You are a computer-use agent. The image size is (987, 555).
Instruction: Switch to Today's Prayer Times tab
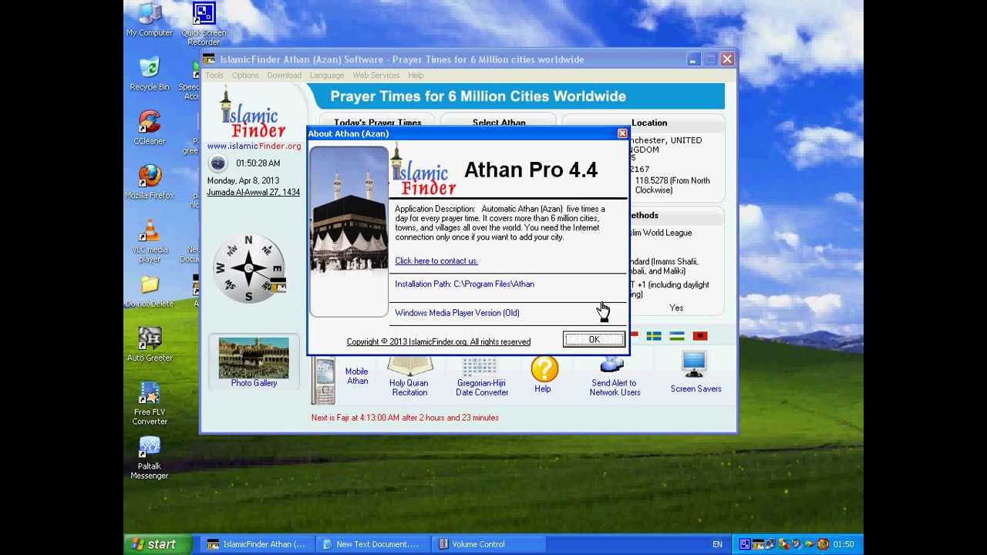point(377,122)
